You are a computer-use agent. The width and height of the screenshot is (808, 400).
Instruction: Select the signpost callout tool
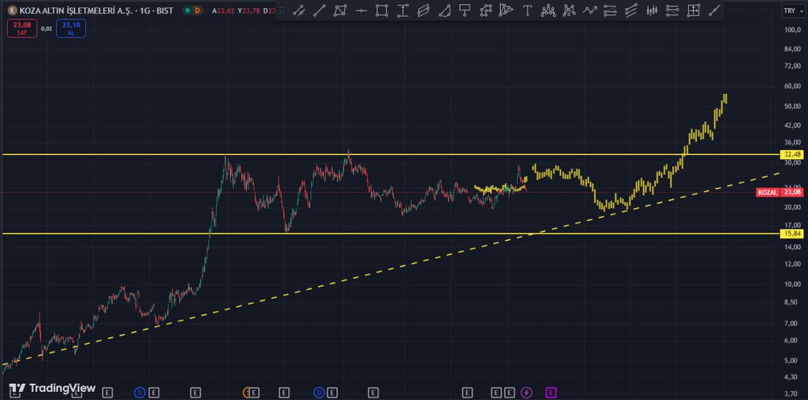(x=465, y=10)
